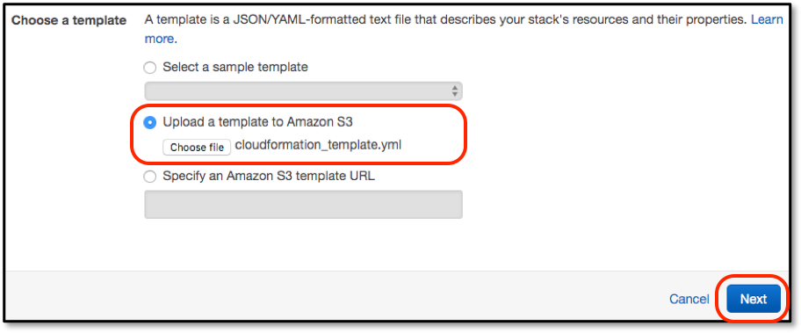Open the sample template dropdown list
Screen dimensions: 801x333
[303, 91]
